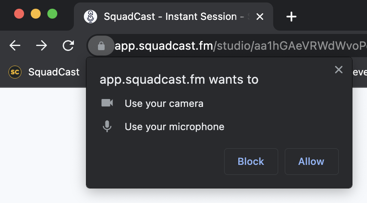
Task: Maximize the window with the green button
Action: coord(52,14)
